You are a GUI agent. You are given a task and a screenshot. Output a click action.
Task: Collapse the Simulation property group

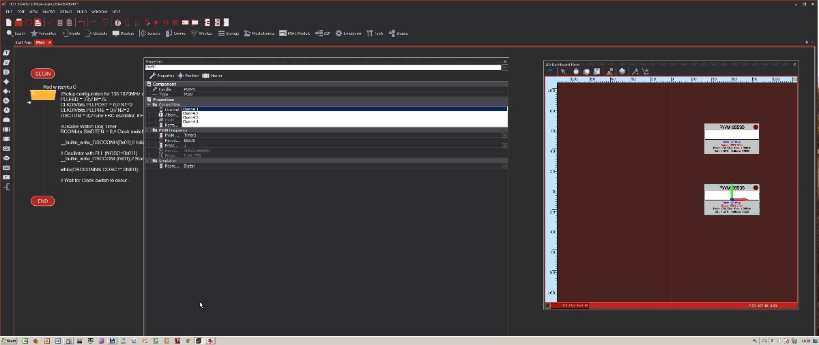(149, 161)
